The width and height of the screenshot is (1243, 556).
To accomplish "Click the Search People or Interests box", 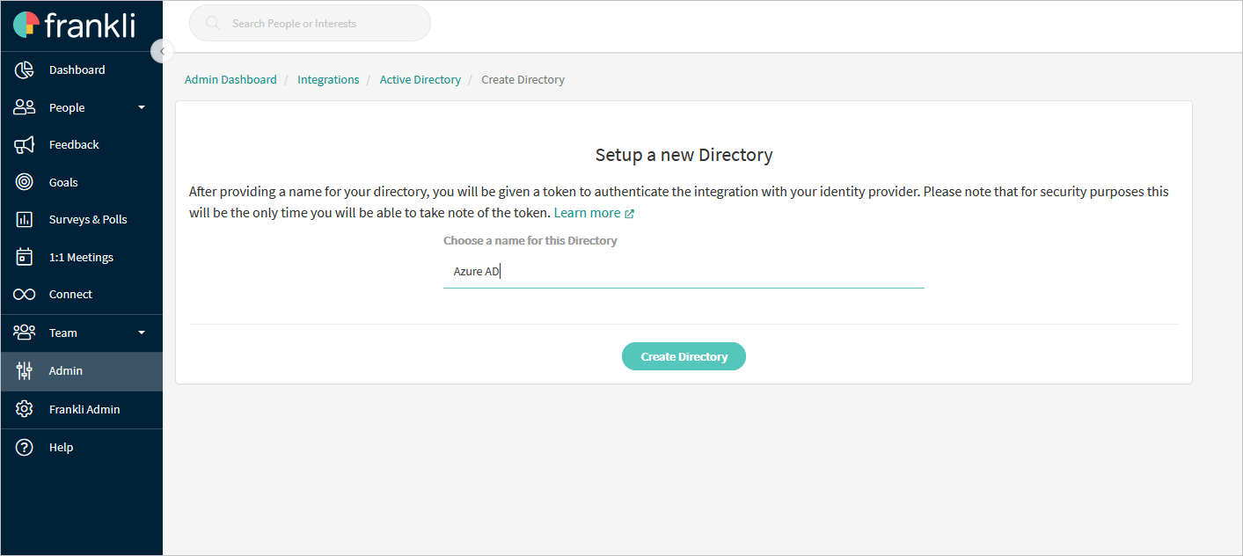I will (310, 23).
